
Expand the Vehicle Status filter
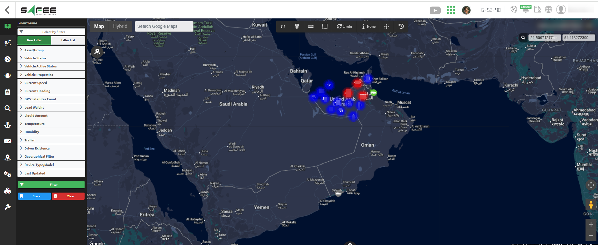tap(35, 58)
